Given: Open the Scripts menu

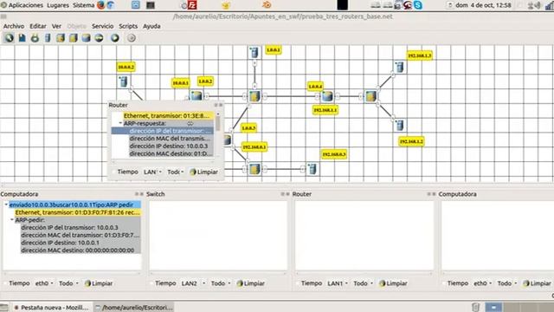Looking at the screenshot, I should click(x=128, y=26).
